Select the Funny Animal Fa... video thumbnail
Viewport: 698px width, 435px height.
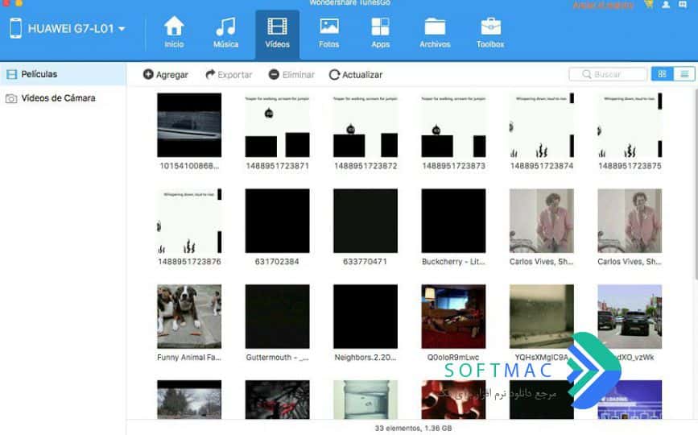tap(189, 317)
